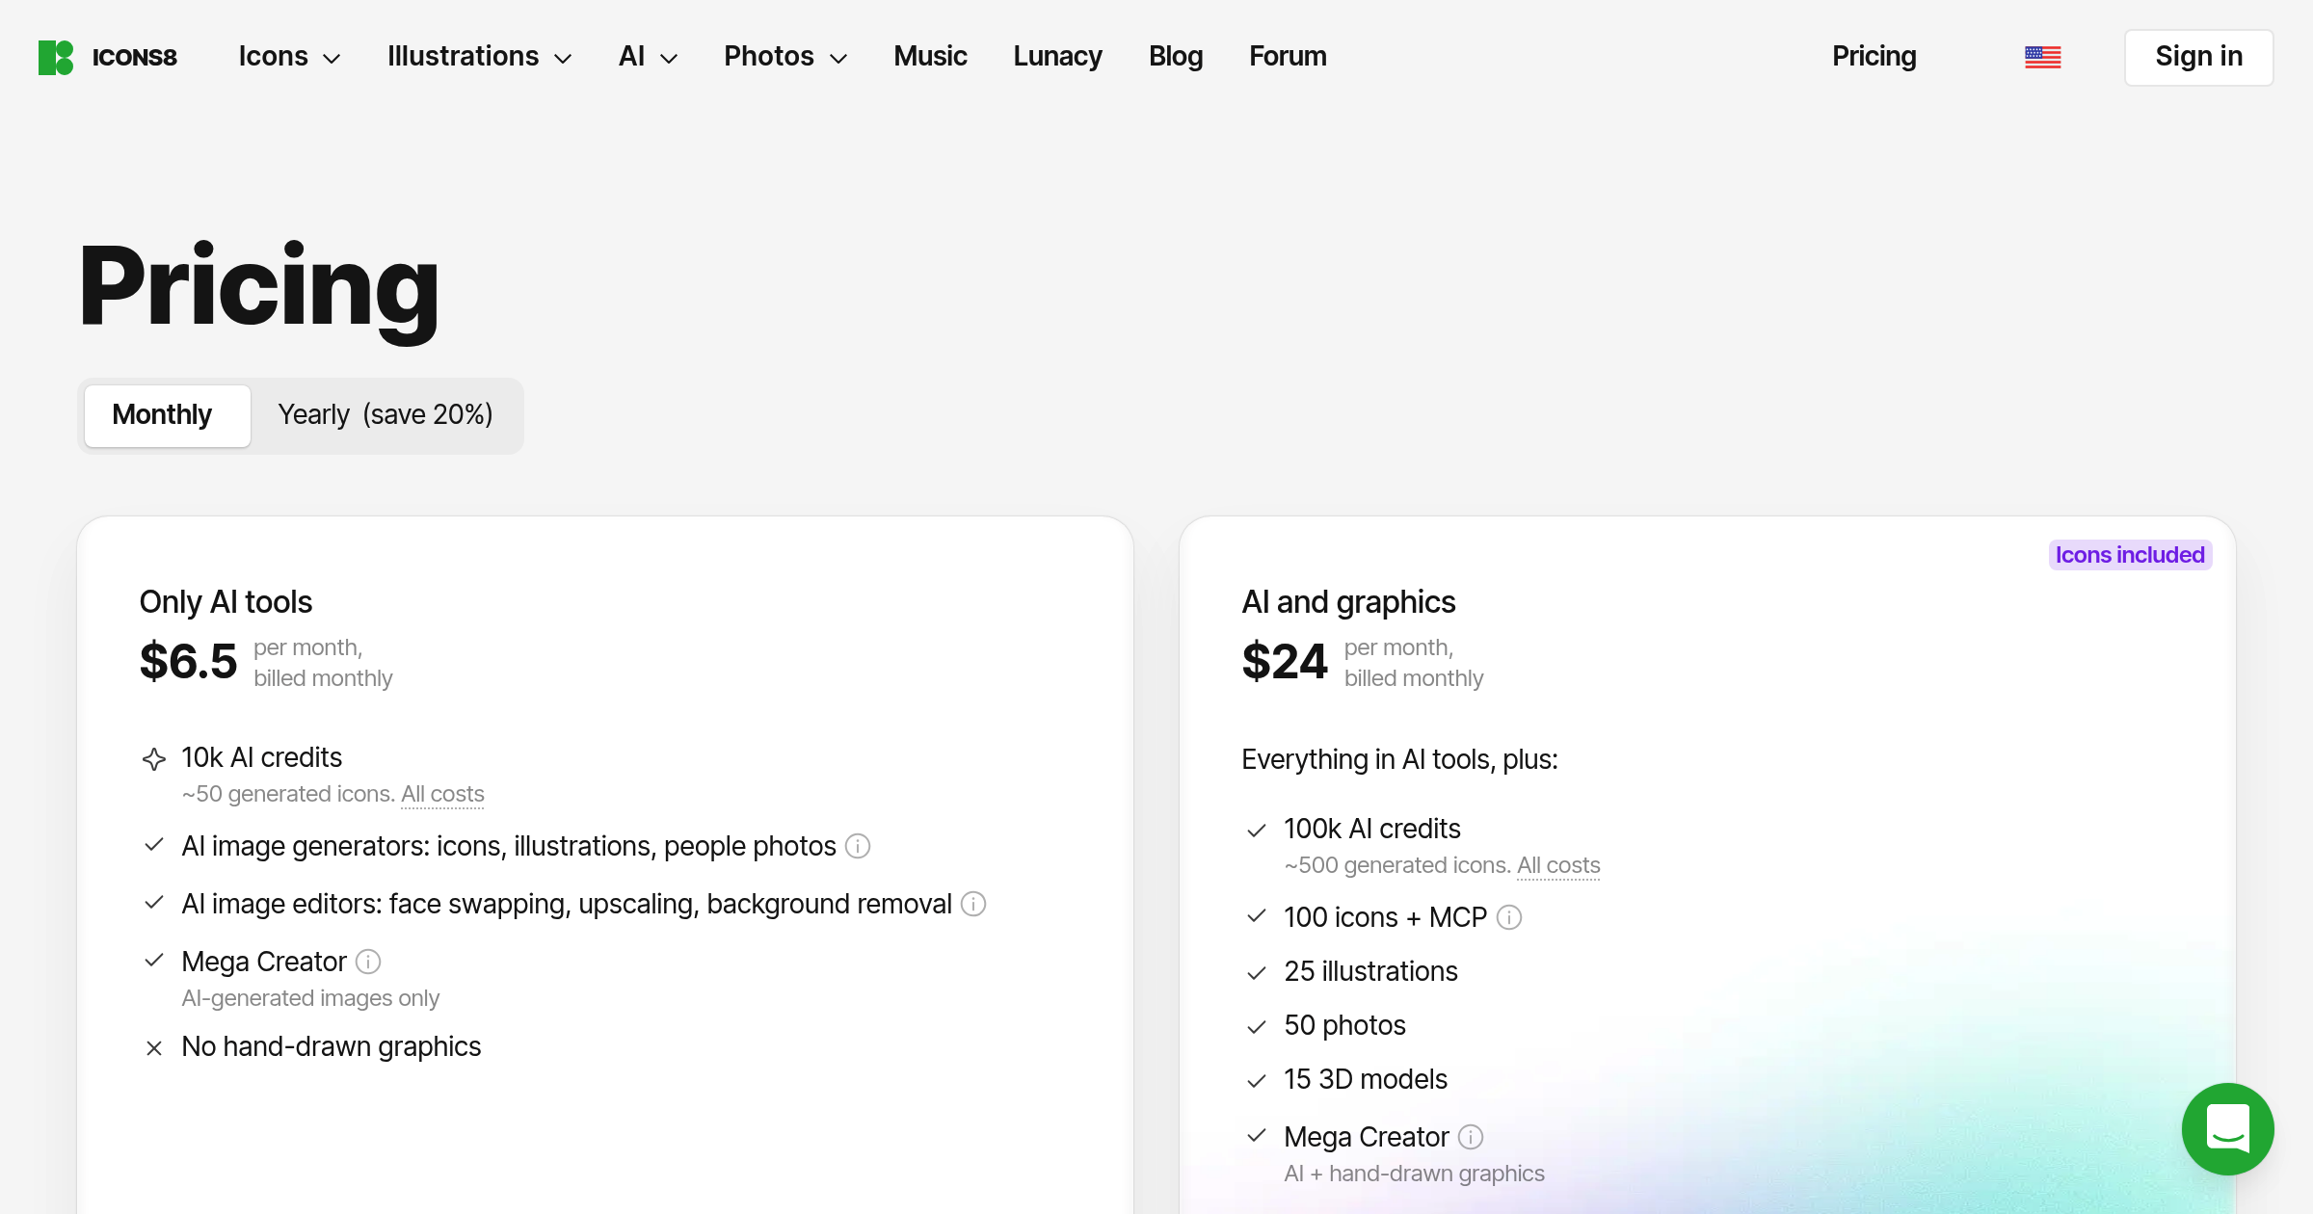The width and height of the screenshot is (2313, 1214).
Task: Open the Lunacy menu item
Action: (1057, 57)
